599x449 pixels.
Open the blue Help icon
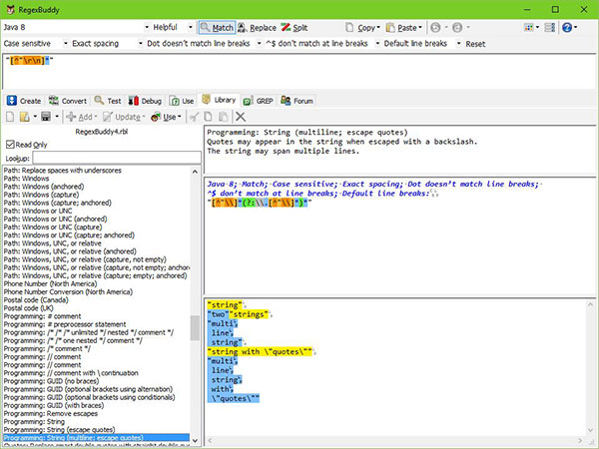tap(567, 28)
